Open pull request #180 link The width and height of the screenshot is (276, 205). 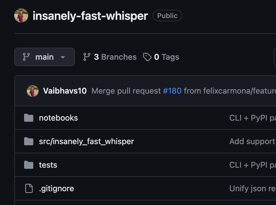coord(172,91)
